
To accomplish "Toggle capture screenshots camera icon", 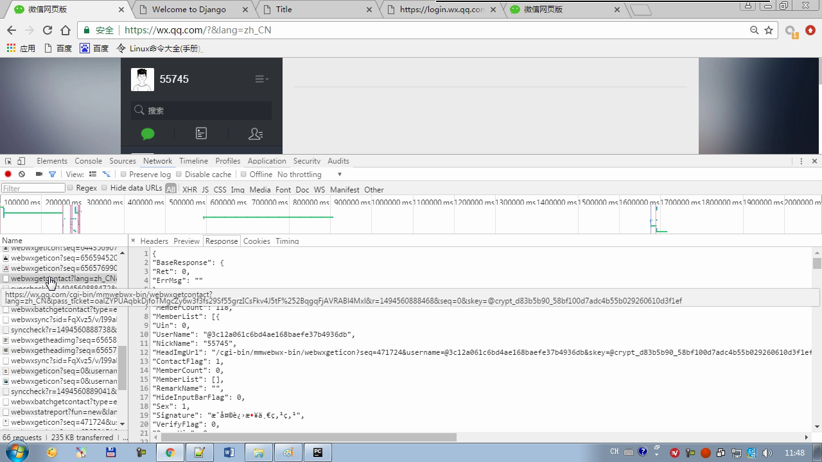I will click(x=39, y=174).
